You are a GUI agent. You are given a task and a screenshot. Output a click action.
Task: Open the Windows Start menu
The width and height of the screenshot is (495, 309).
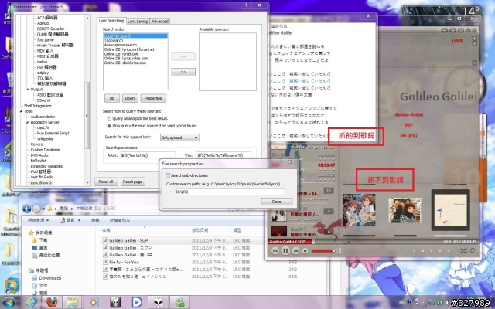(x=9, y=302)
